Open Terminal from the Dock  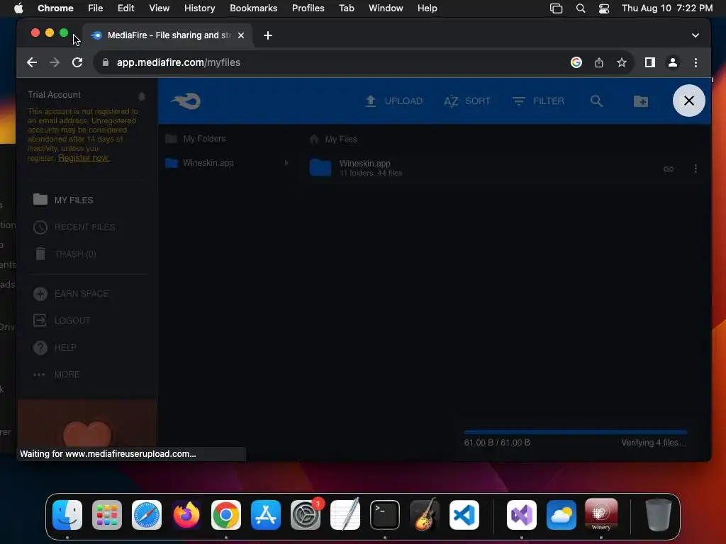(385, 514)
